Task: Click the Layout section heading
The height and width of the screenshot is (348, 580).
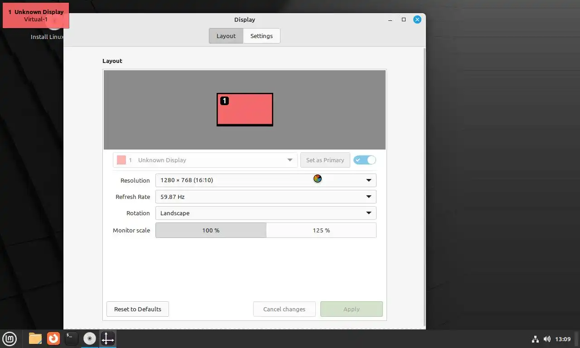Action: tap(112, 61)
